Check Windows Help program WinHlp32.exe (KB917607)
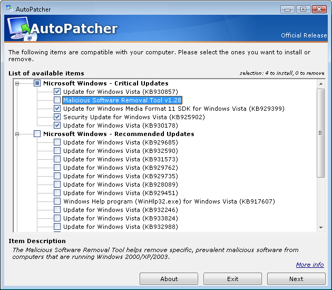332x290 pixels. (57, 201)
